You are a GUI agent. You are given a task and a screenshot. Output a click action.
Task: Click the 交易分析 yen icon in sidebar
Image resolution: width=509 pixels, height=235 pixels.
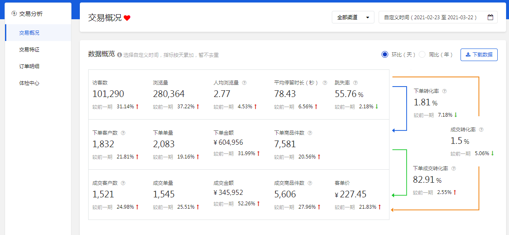coord(14,13)
